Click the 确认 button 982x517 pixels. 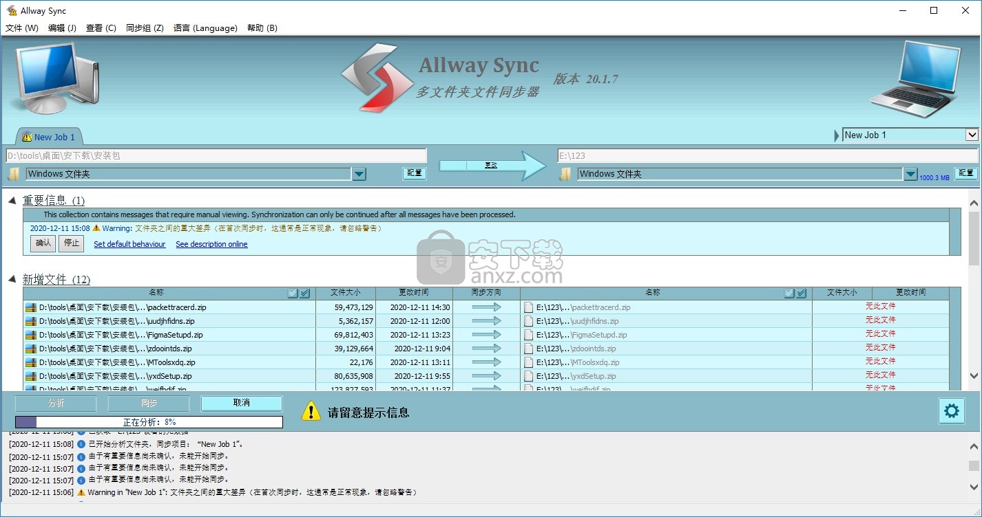tap(43, 243)
